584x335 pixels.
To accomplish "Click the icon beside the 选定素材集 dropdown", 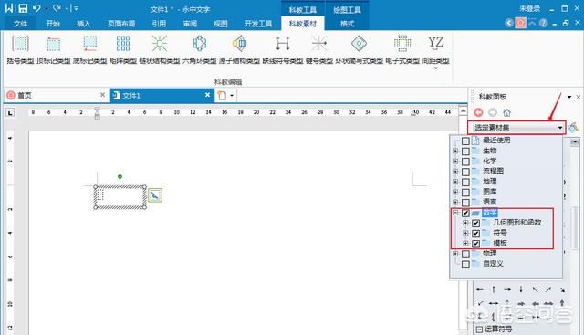I will click(573, 128).
